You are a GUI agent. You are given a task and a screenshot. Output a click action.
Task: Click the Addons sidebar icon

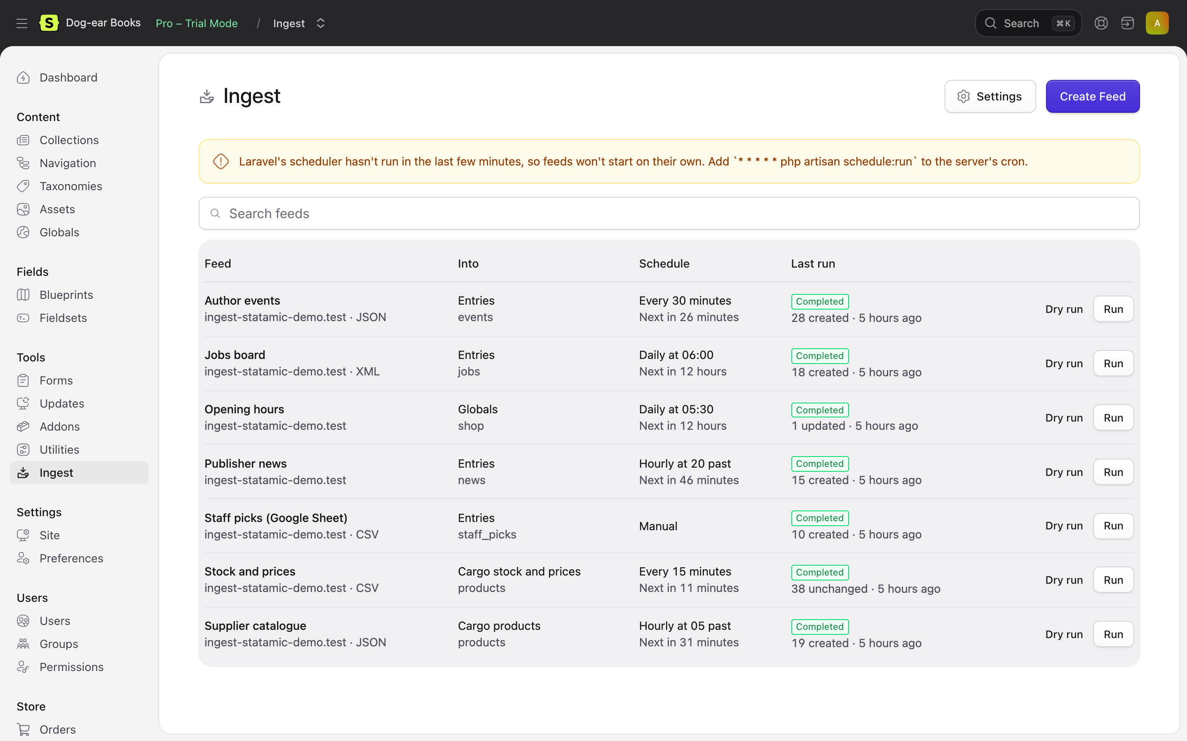[23, 426]
